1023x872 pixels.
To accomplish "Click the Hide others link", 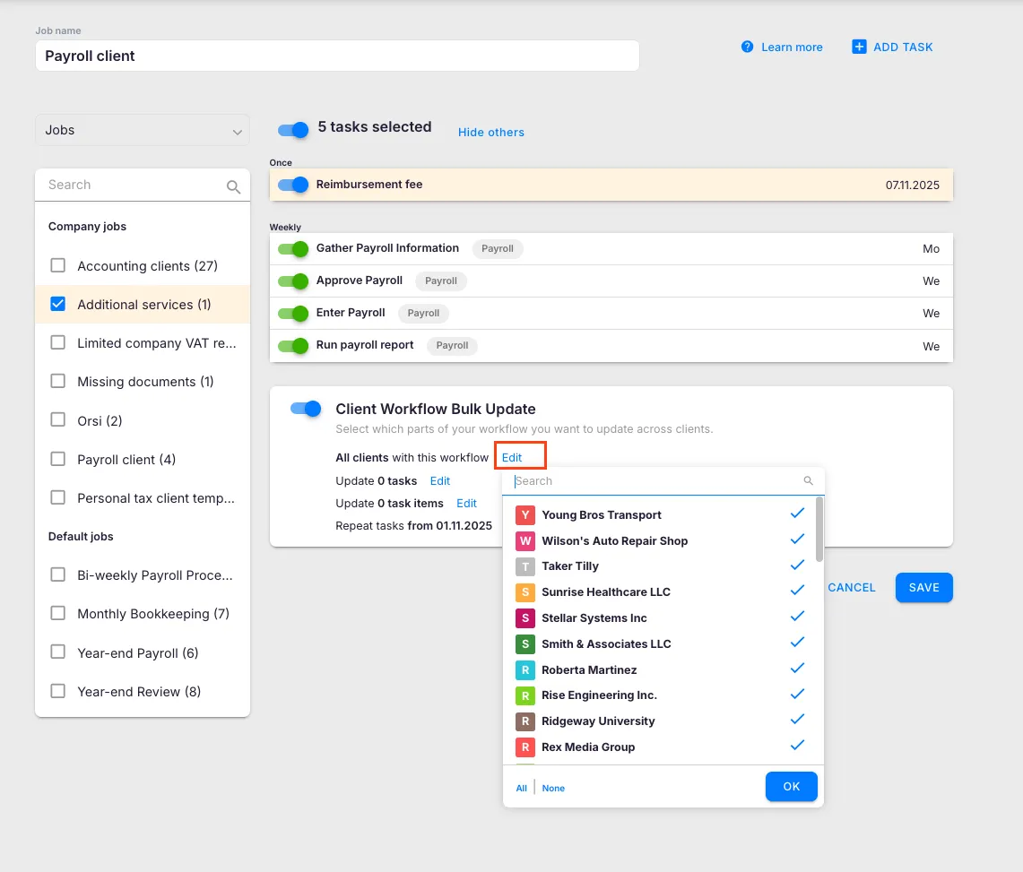I will 490,133.
